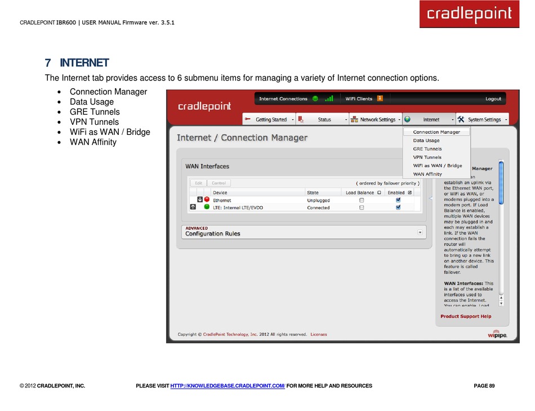This screenshot has width=535, height=411.
Task: Select Connection Manager from the Internet menu
Action: pos(436,132)
